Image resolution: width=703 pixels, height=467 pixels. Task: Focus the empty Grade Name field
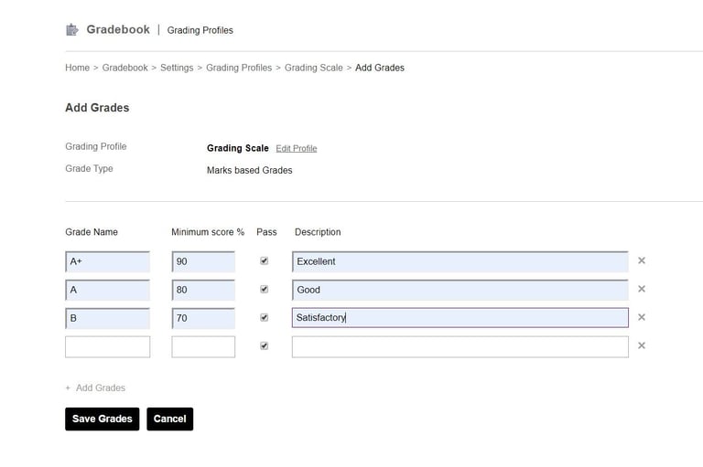pos(107,346)
